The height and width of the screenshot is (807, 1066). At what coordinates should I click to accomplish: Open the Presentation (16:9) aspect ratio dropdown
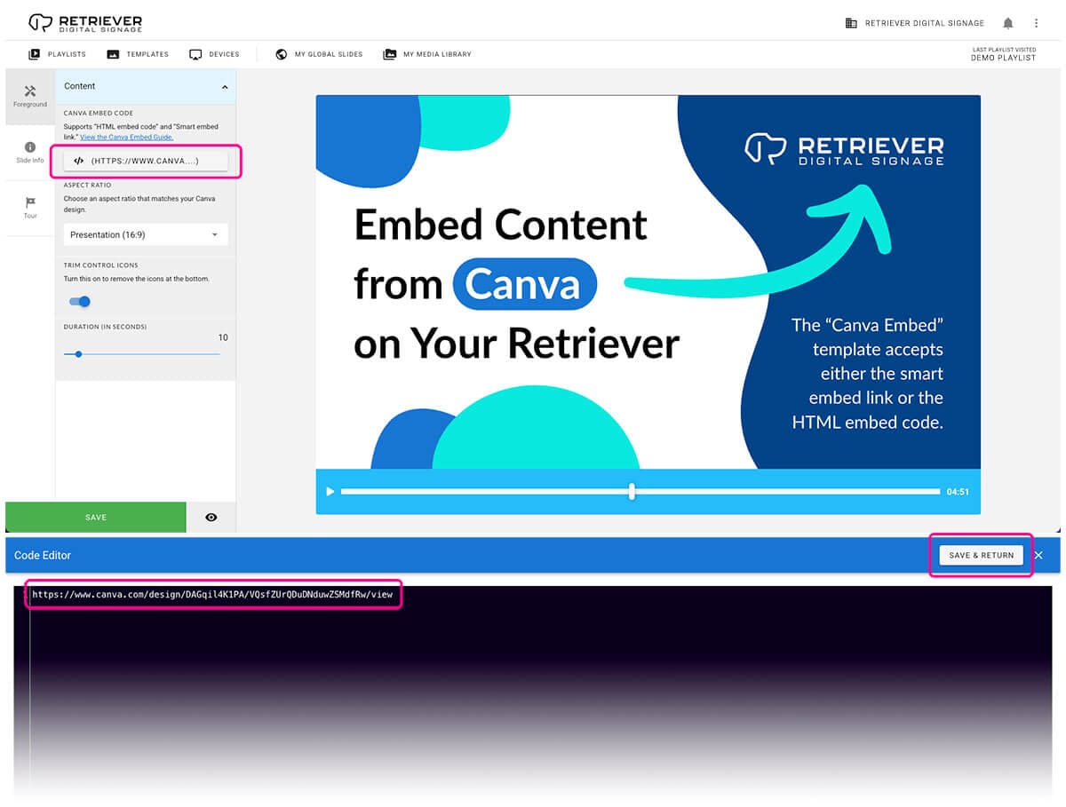click(x=146, y=234)
